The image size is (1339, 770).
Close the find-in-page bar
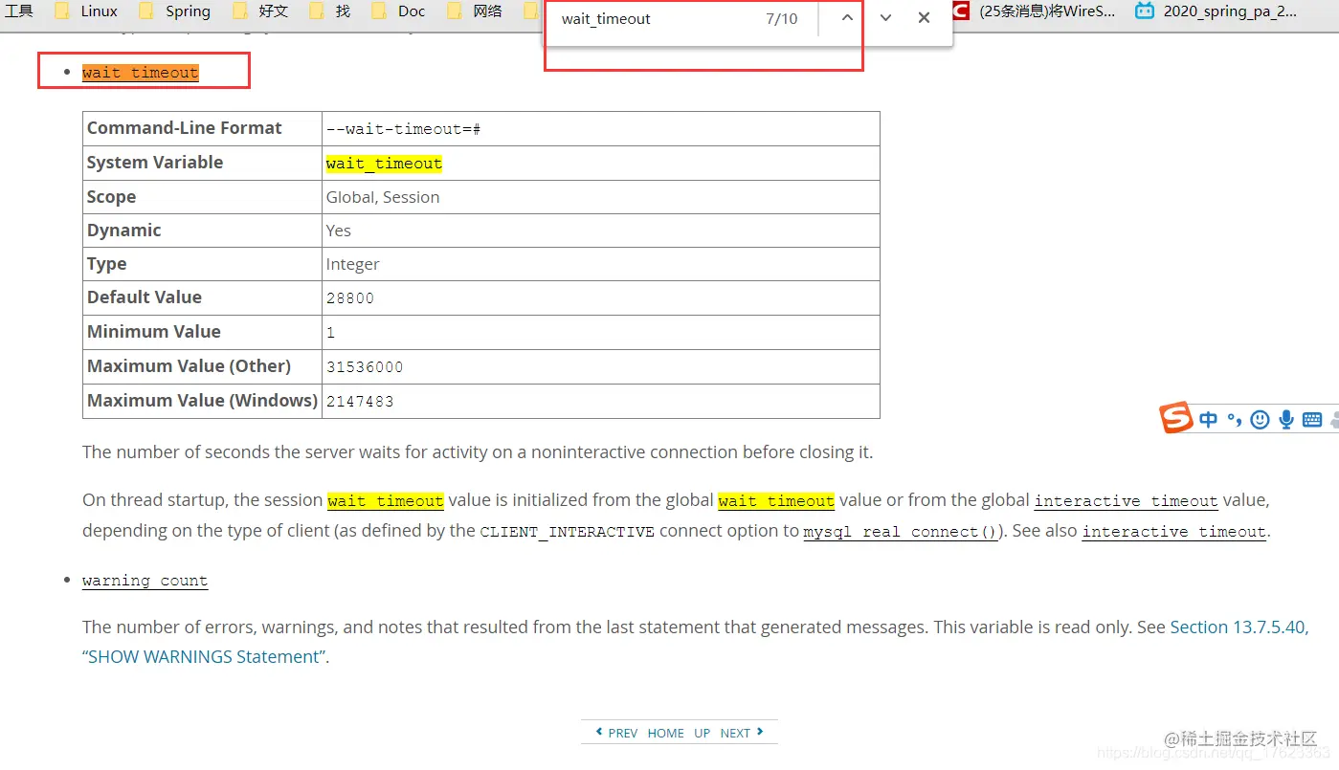point(924,18)
